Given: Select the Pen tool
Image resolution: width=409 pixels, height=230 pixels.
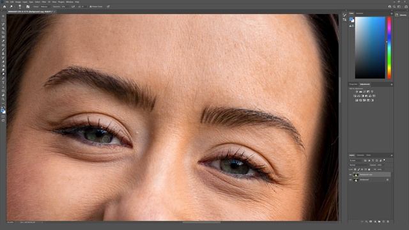Looking at the screenshot, I should coord(3,78).
